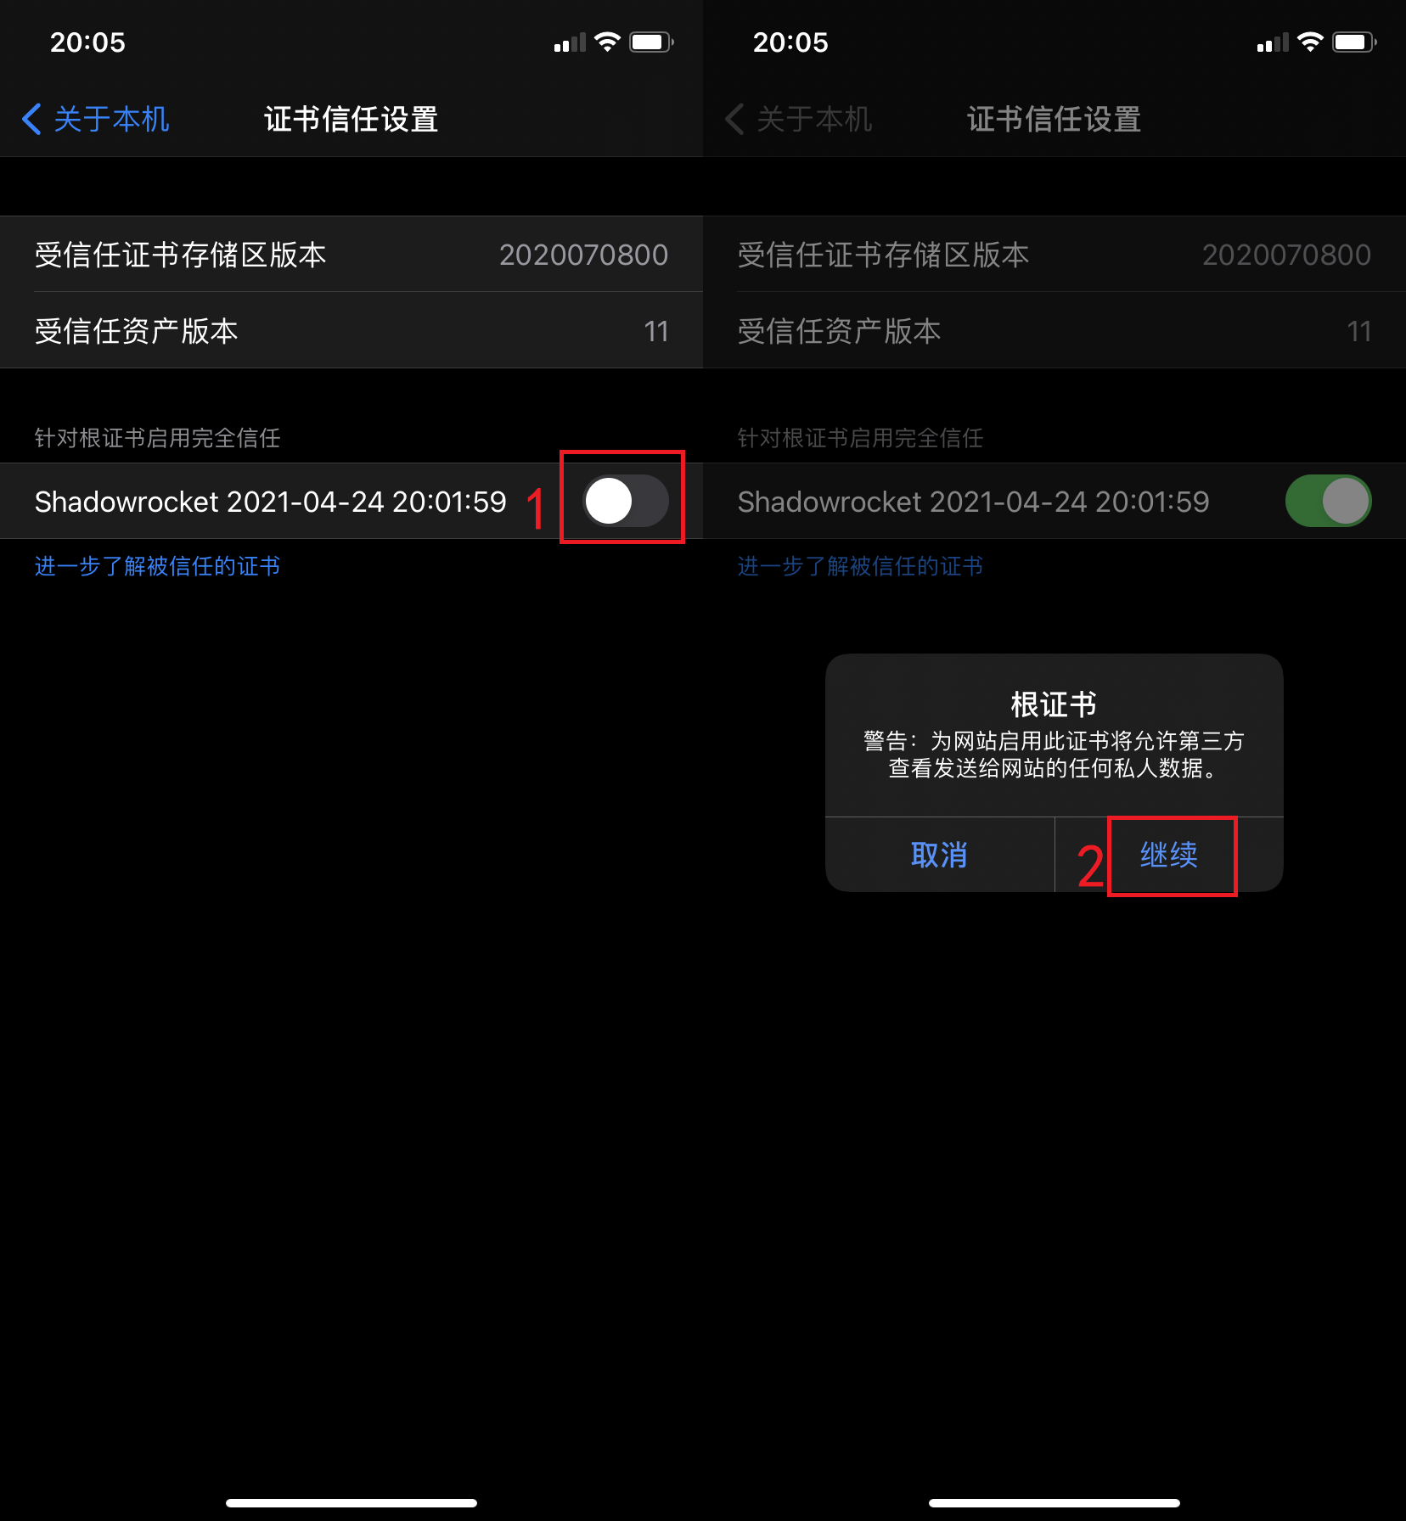The image size is (1406, 1521).
Task: Tap the cellular signal bars on right screen
Action: 1273,42
